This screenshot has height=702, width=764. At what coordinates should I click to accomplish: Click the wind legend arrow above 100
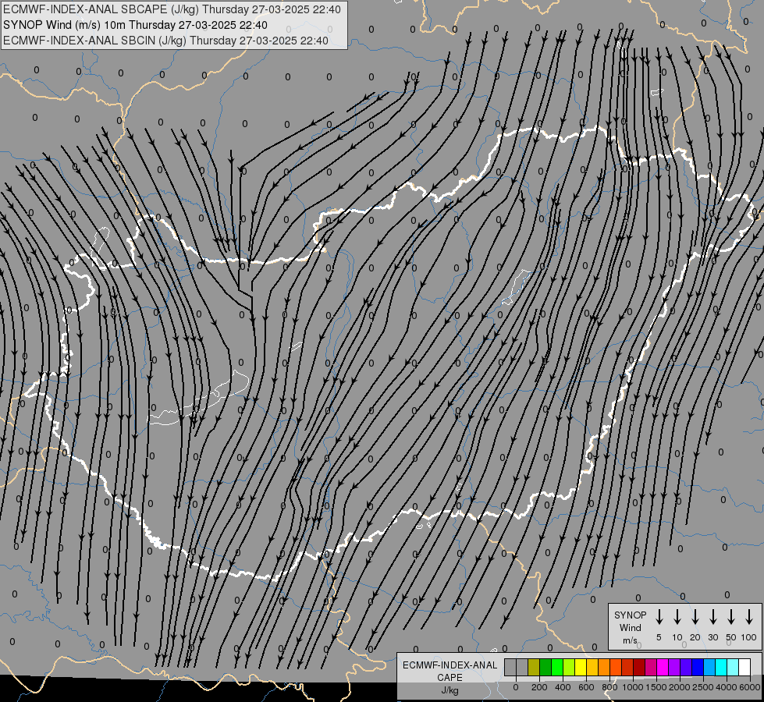(x=749, y=617)
